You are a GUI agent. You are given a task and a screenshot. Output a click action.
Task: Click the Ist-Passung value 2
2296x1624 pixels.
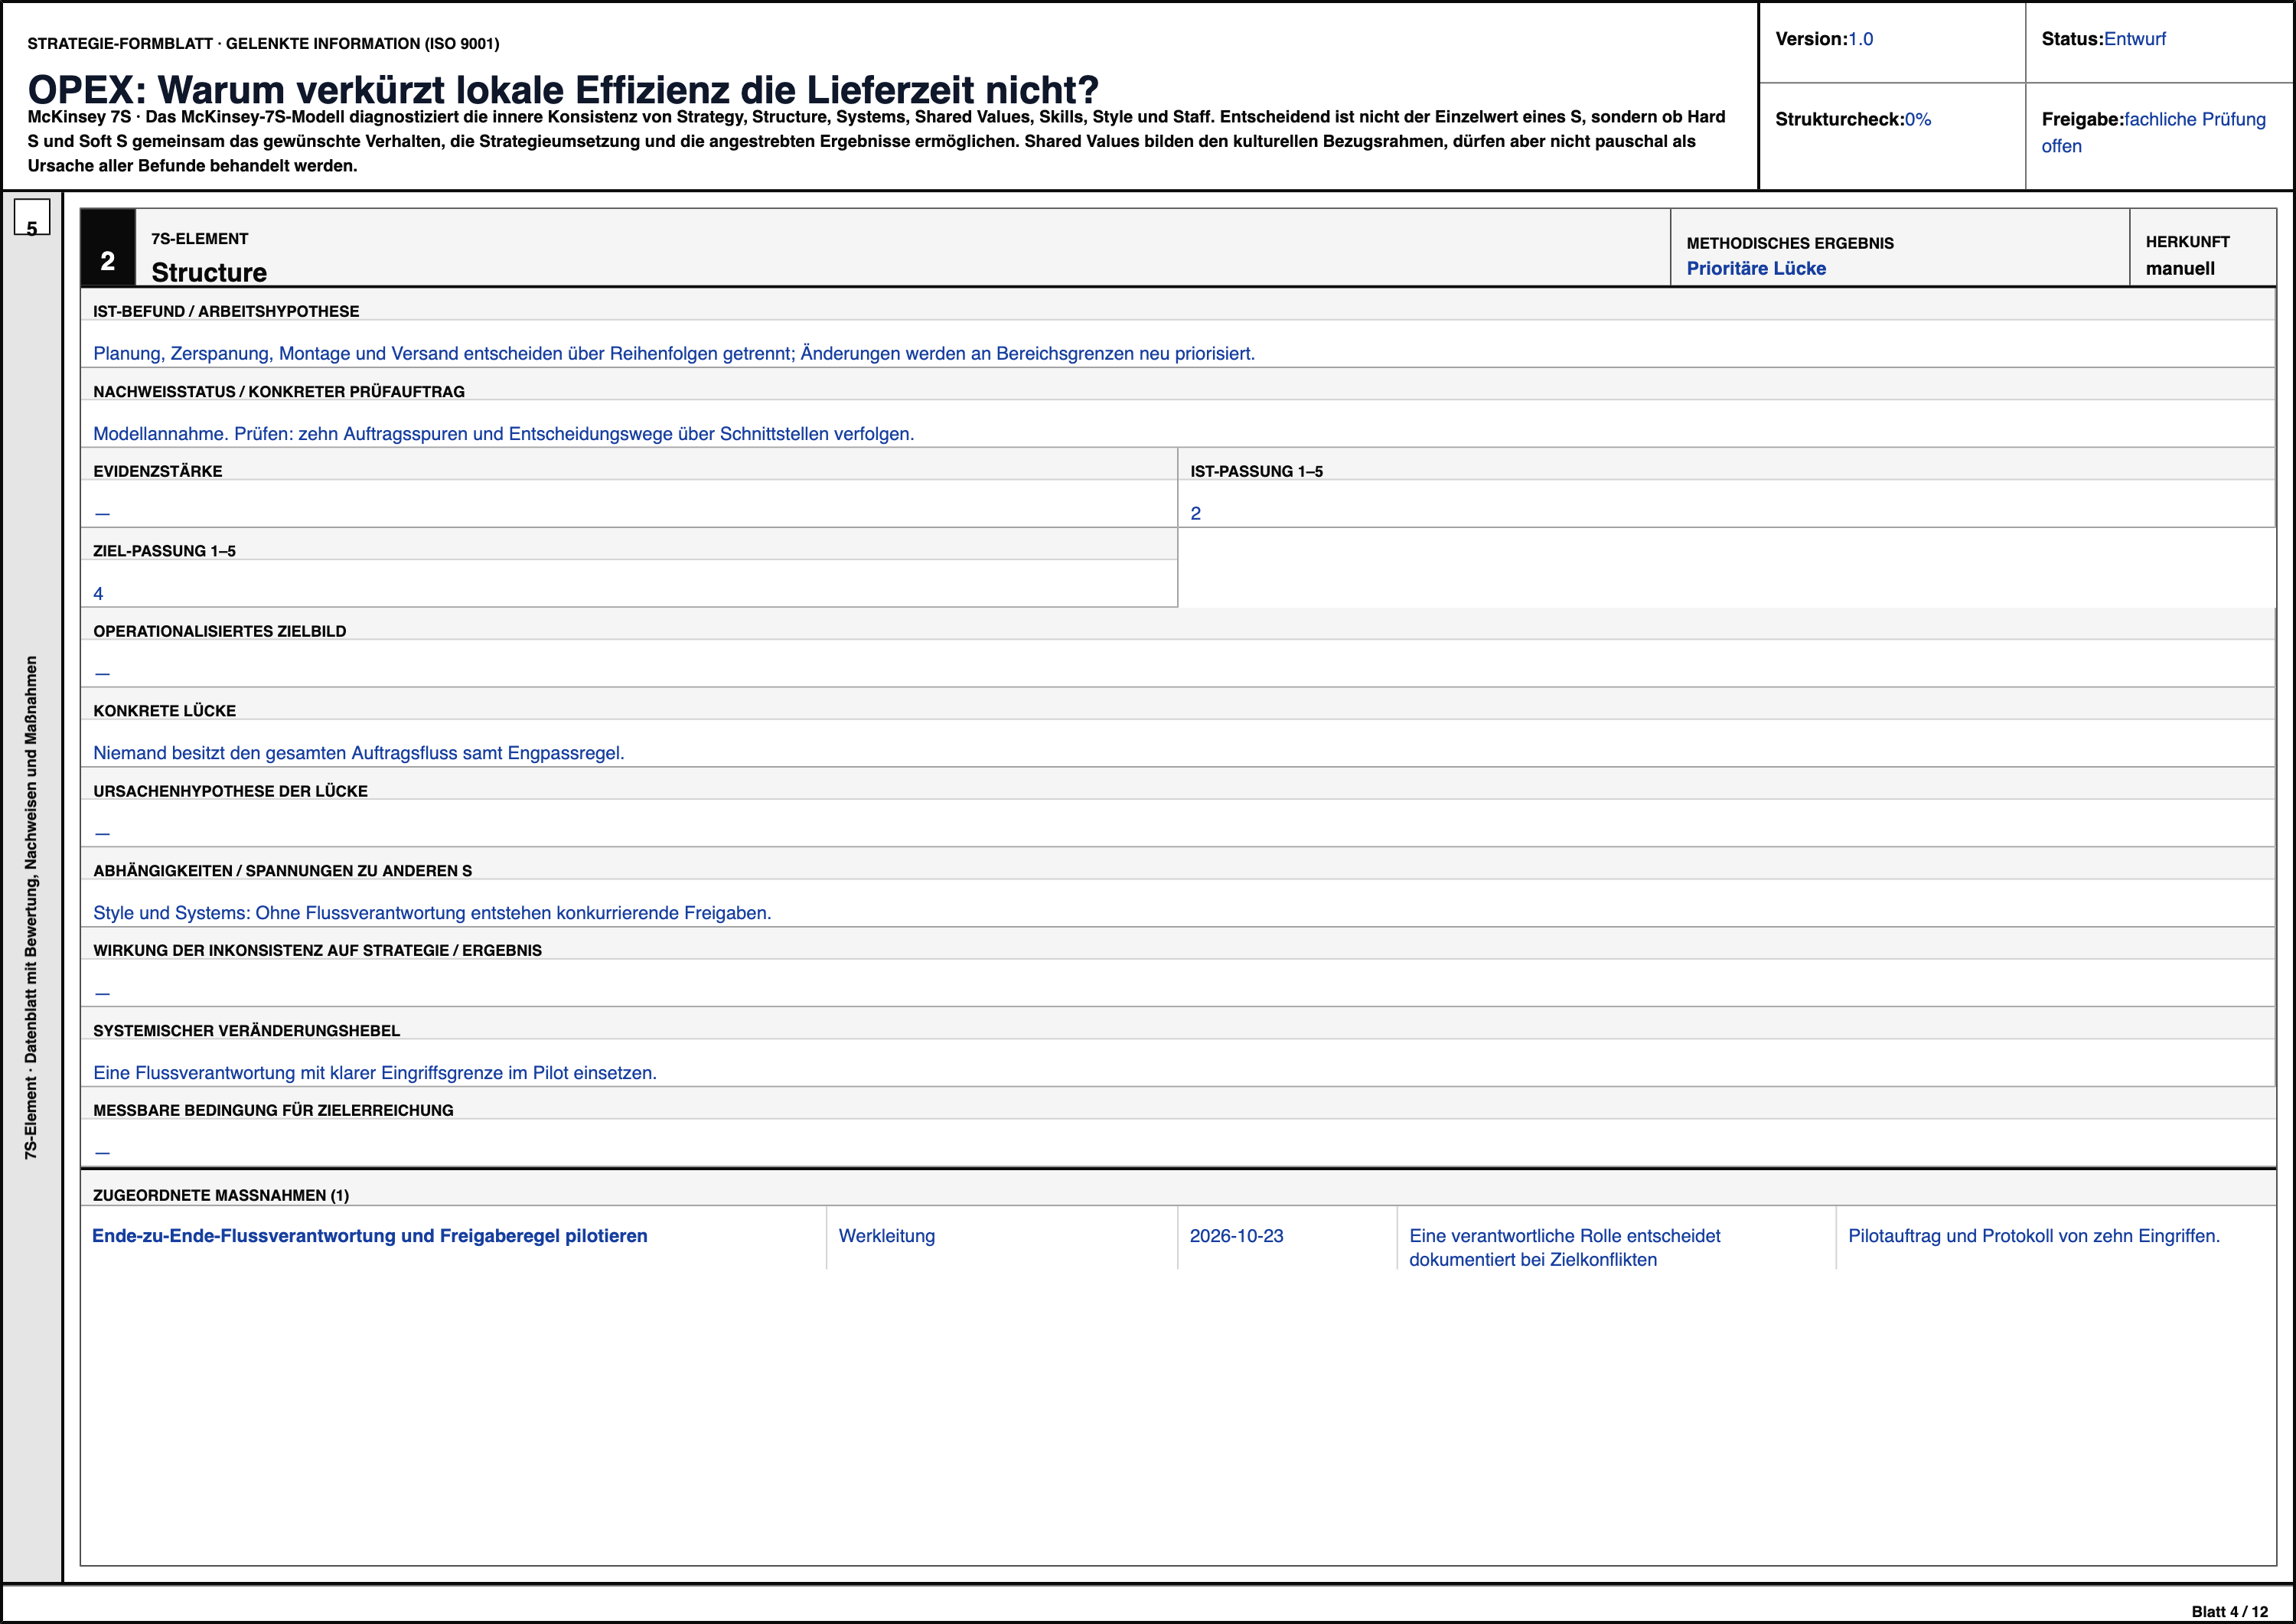1195,513
